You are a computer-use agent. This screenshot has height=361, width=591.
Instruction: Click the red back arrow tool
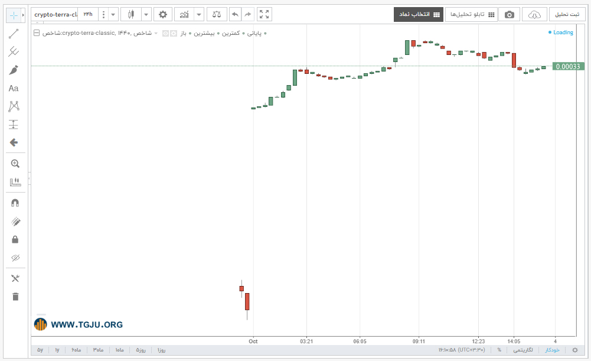pos(14,142)
